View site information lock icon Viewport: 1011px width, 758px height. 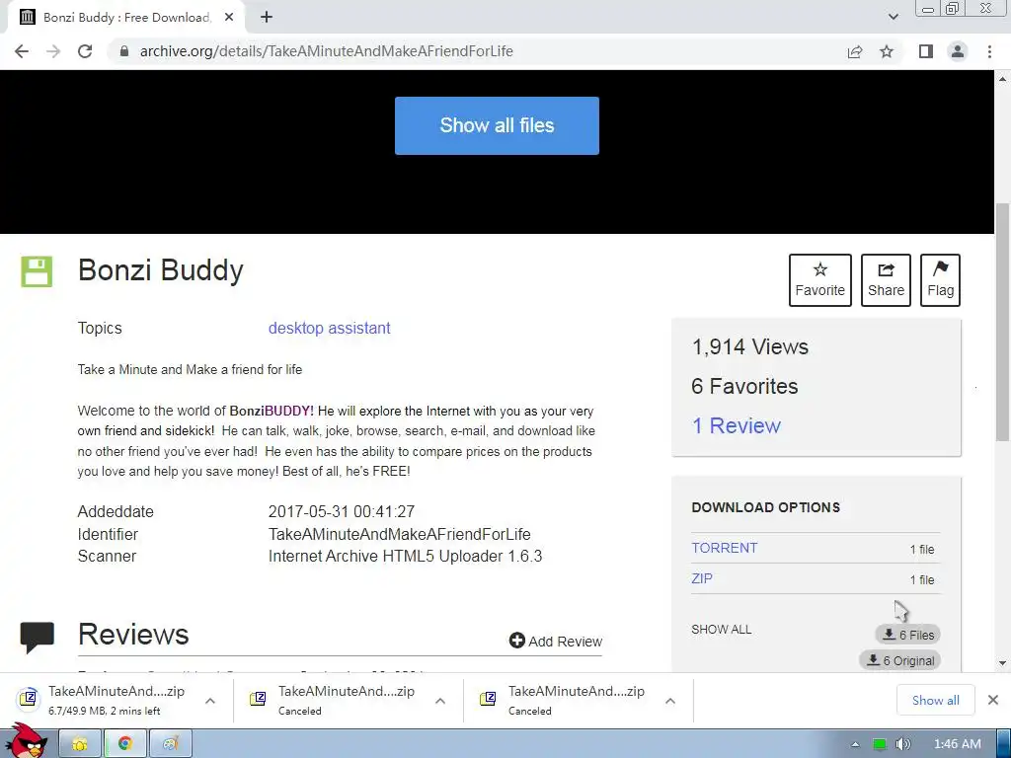point(124,51)
